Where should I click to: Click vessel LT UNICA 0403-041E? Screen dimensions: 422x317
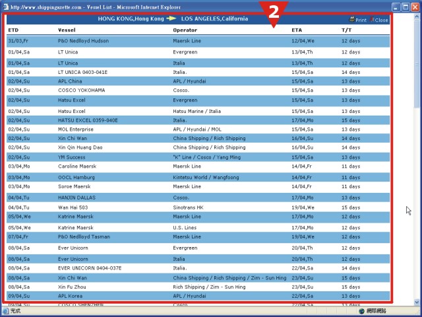pyautogui.click(x=82, y=72)
